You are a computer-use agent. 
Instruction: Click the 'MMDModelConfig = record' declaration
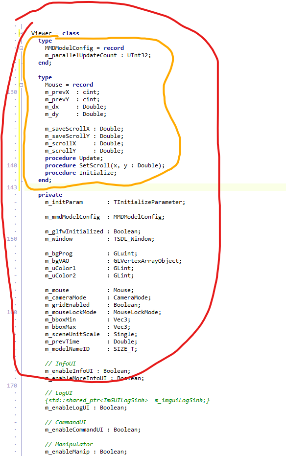coord(84,48)
